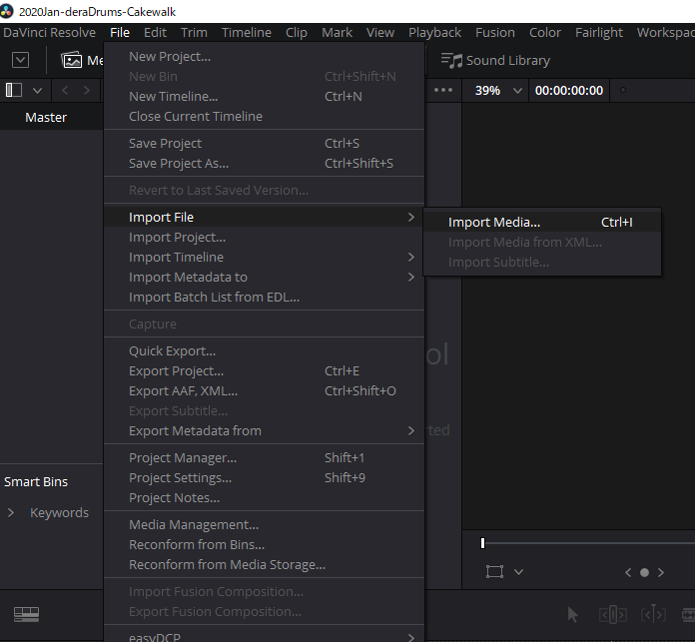
Task: Click the viewer transform overlay icon
Action: tap(494, 571)
